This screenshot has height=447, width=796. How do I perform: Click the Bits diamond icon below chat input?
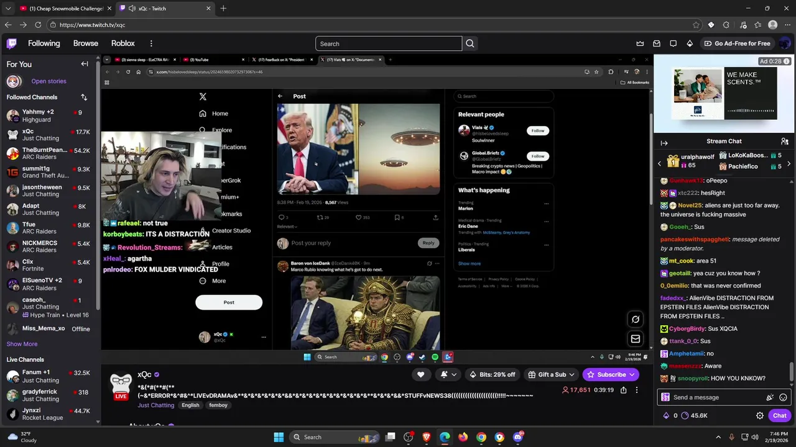pos(666,415)
